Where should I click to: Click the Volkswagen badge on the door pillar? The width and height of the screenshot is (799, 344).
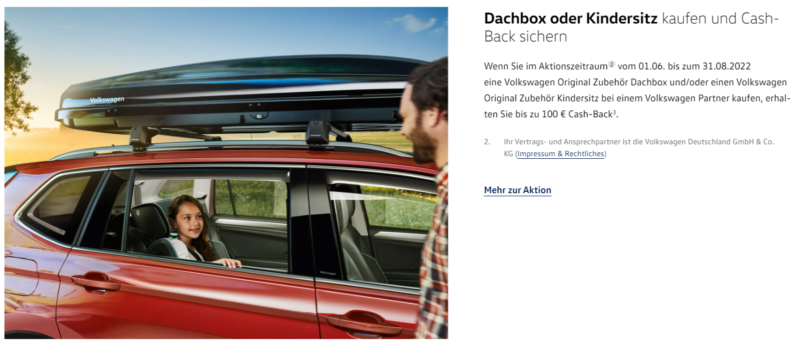point(328,273)
